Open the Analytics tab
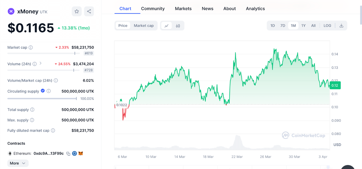Screen dimensions: 362x169 [255, 9]
